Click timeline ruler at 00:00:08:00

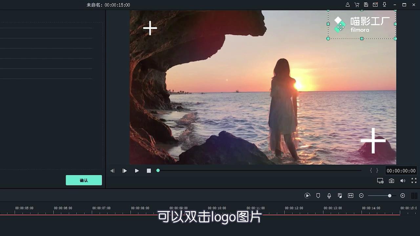tap(140, 208)
